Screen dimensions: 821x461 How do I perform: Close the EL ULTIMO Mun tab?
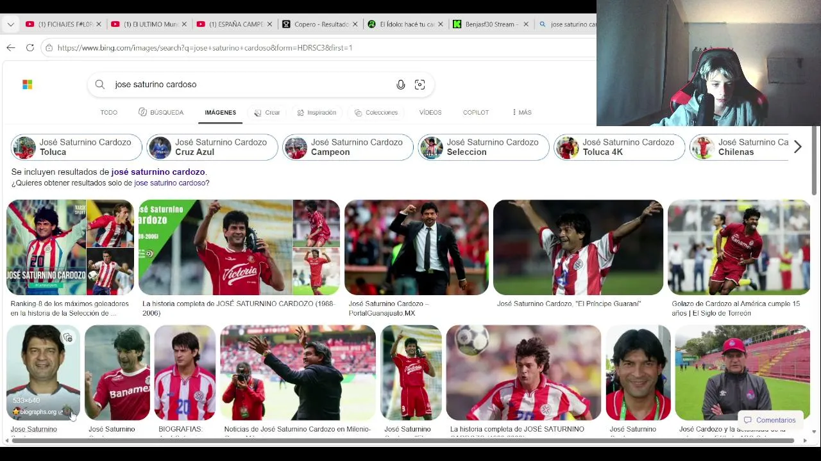point(184,24)
